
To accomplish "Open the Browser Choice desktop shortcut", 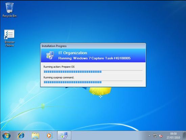I will tap(9, 38).
